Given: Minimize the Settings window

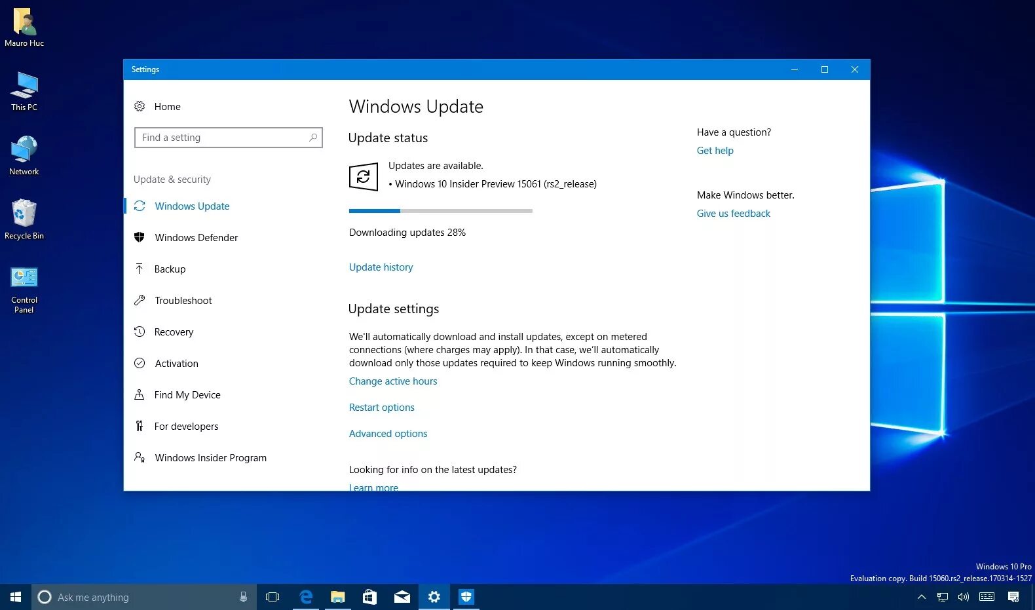Looking at the screenshot, I should (794, 69).
